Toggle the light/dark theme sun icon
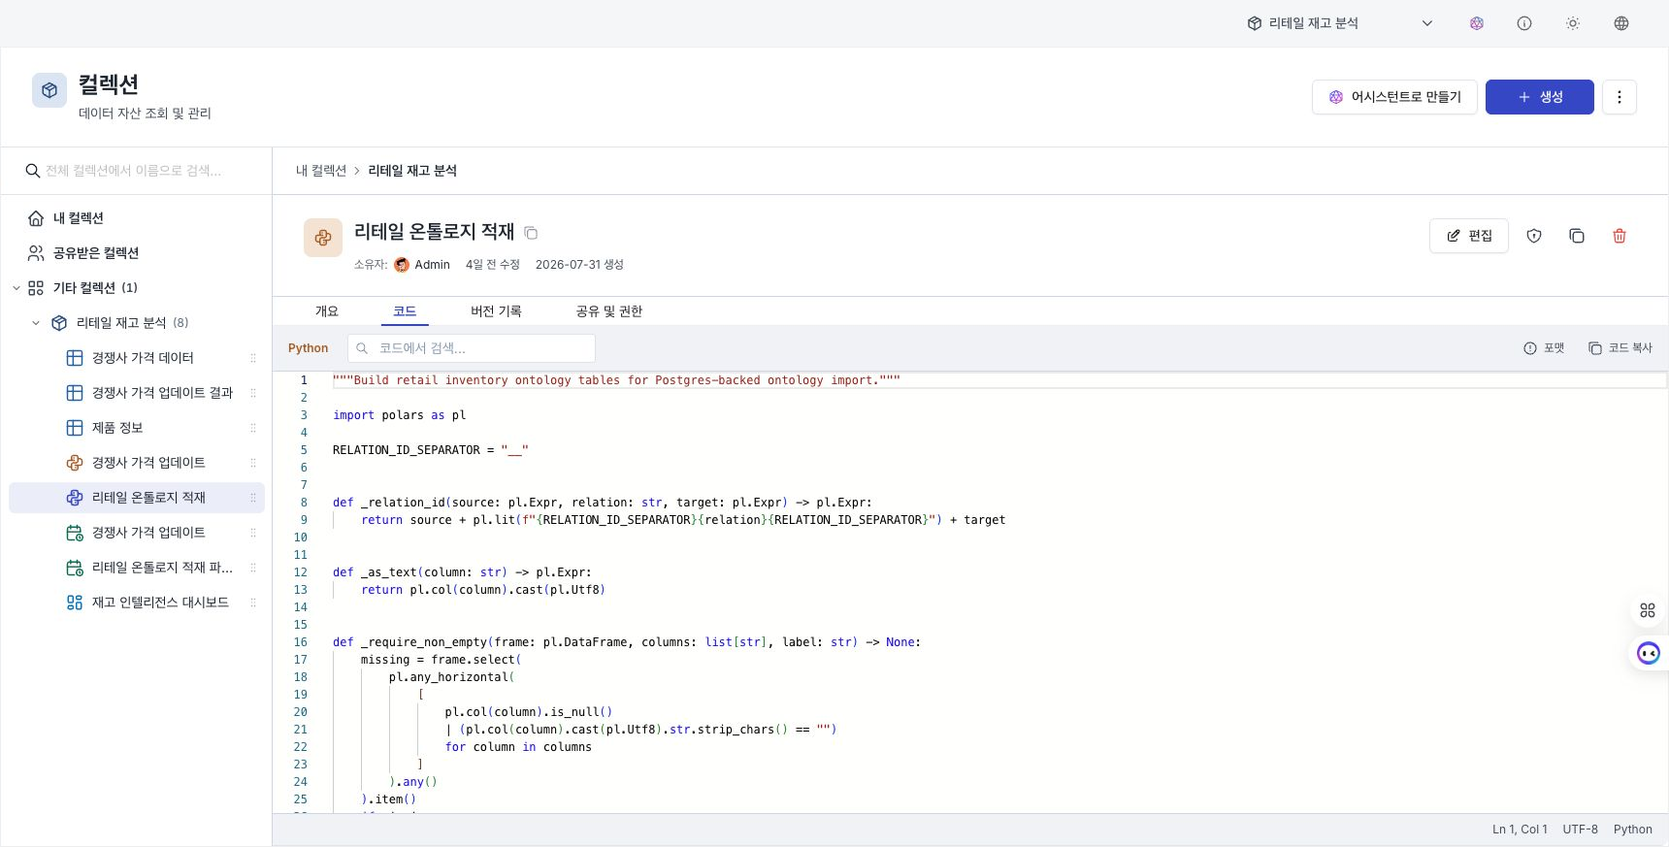 (1573, 23)
